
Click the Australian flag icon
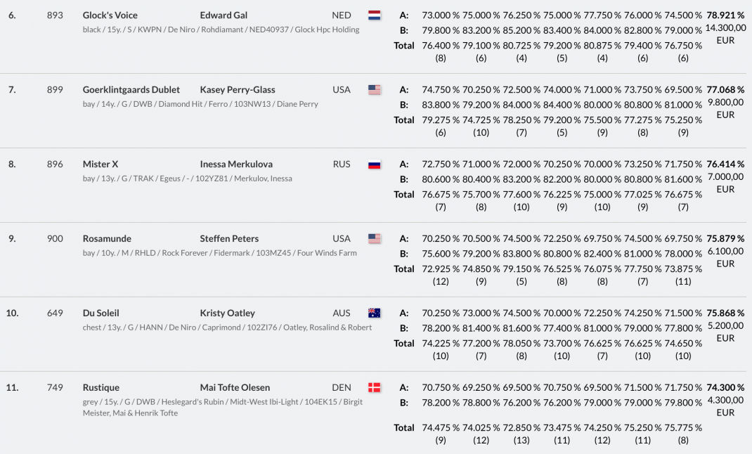click(375, 313)
